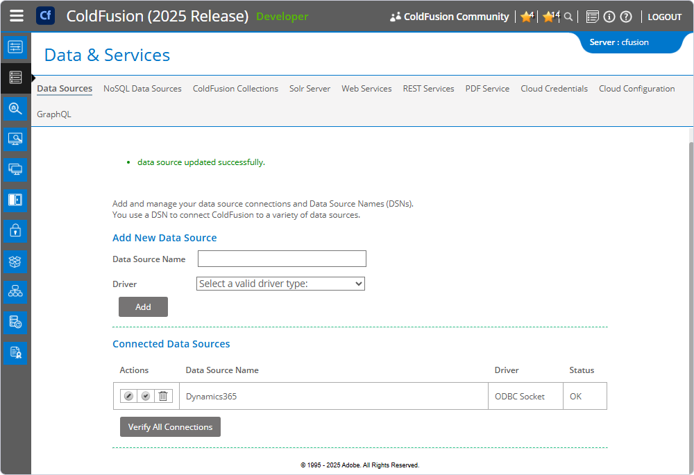The image size is (694, 475).
Task: Delete Dynamics365 using the trash icon
Action: click(162, 395)
